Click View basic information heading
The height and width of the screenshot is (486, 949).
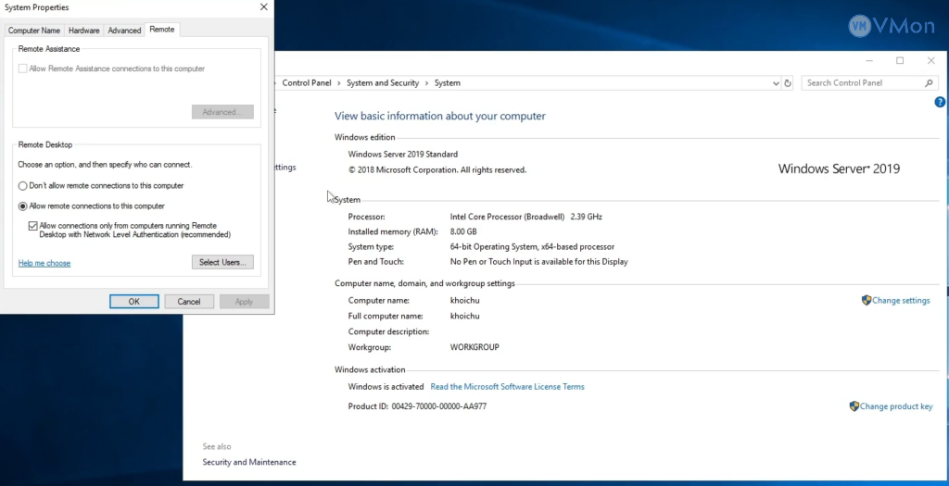(x=440, y=116)
